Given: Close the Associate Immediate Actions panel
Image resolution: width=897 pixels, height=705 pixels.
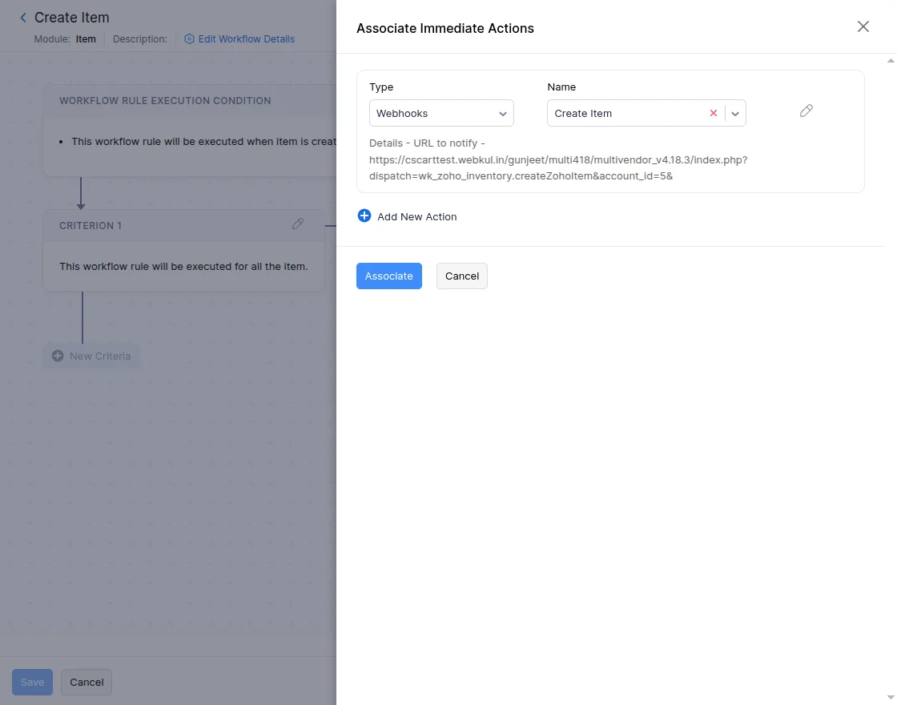Looking at the screenshot, I should click(863, 26).
